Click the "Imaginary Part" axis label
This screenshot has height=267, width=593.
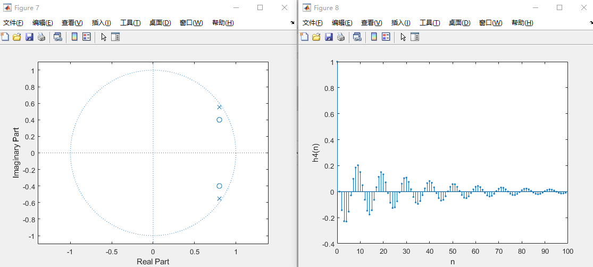click(16, 153)
